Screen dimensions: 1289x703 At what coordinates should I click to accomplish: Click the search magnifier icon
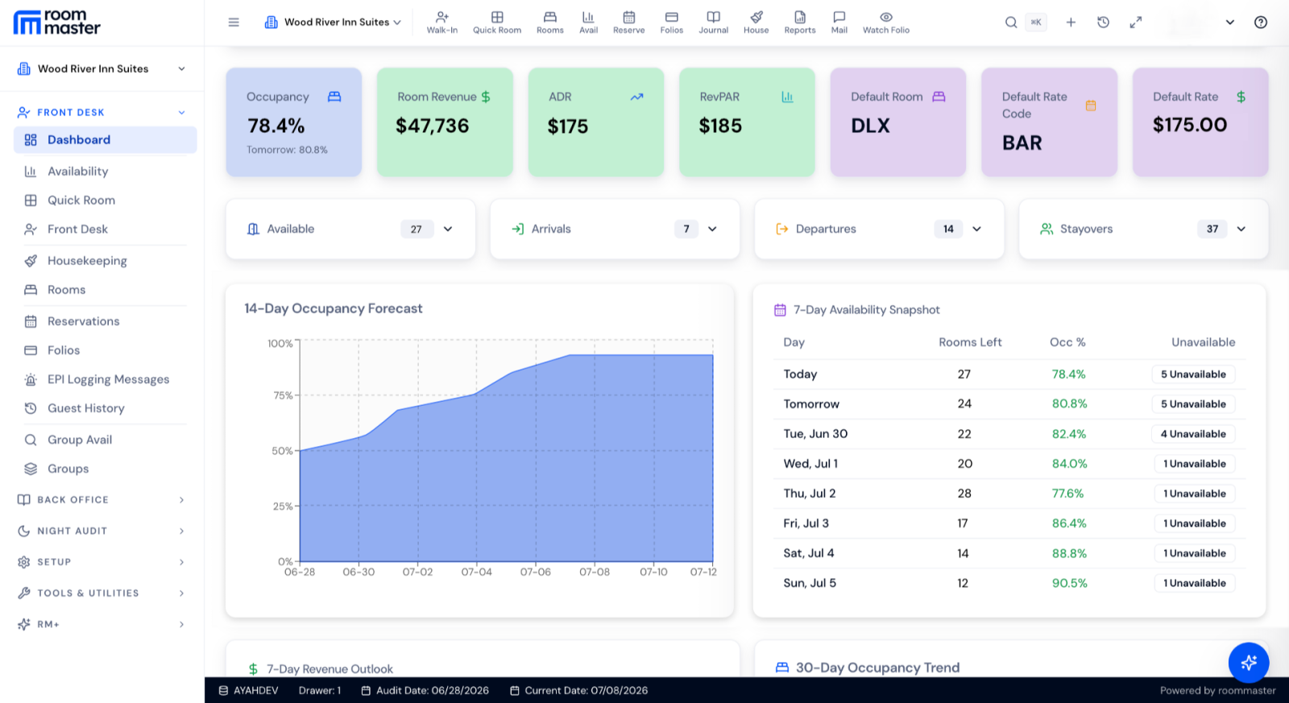(1010, 23)
